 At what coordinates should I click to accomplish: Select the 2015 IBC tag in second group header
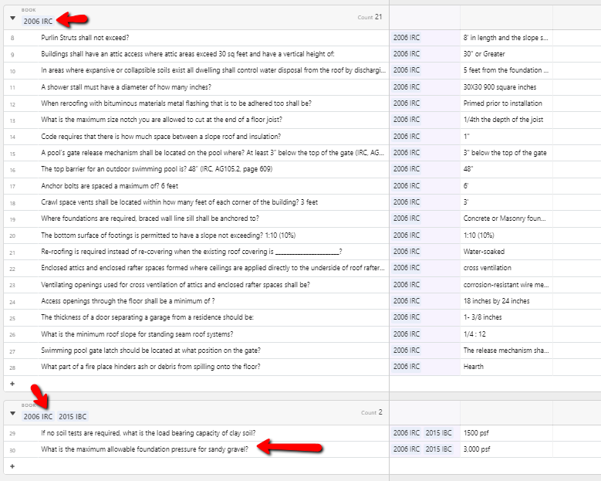(x=73, y=417)
